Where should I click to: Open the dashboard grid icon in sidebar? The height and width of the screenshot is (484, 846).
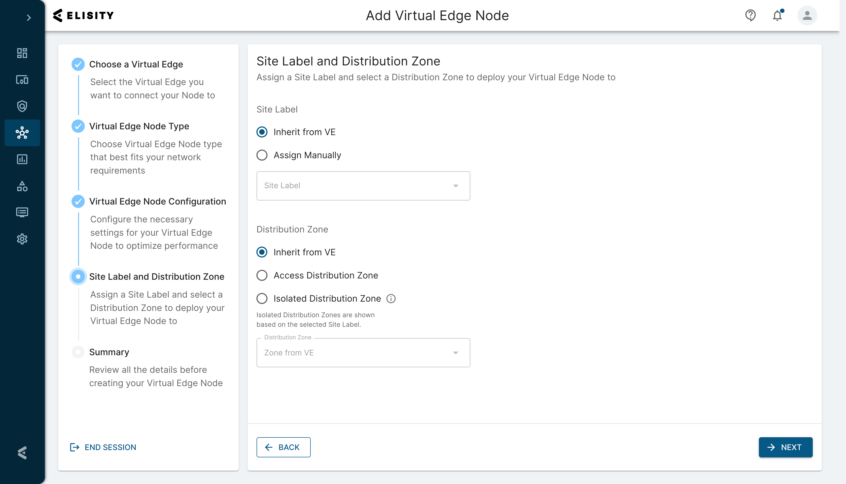point(22,53)
